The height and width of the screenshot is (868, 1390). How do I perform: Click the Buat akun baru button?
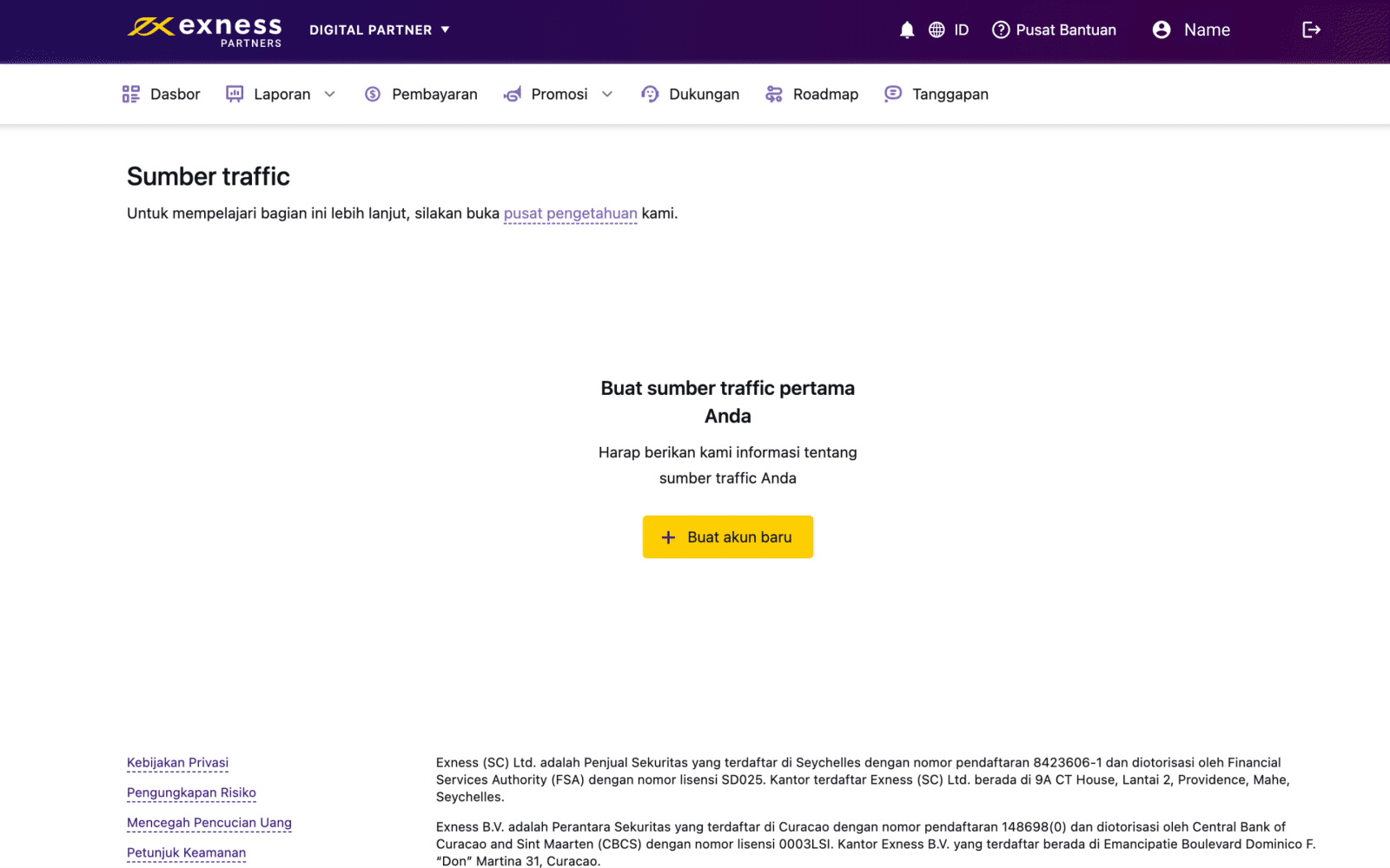pos(728,536)
